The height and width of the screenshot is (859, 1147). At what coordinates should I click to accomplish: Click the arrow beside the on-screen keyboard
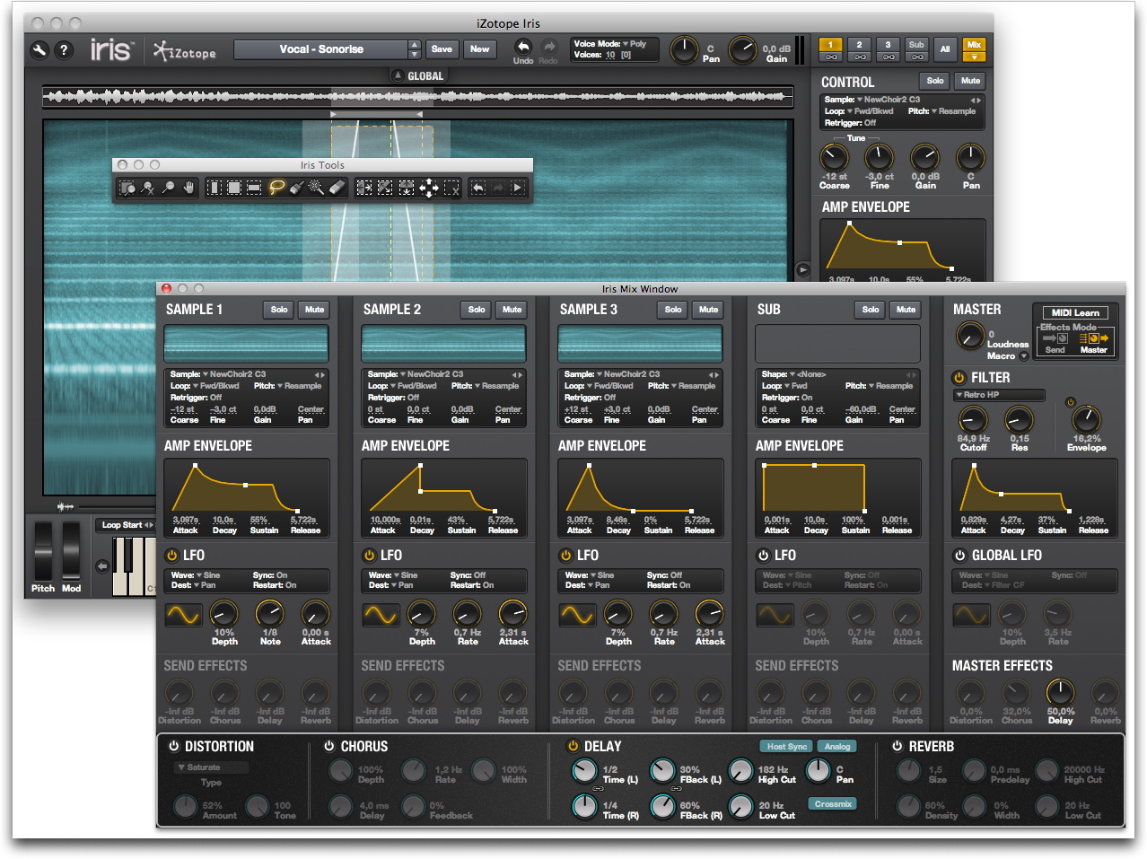[x=102, y=565]
